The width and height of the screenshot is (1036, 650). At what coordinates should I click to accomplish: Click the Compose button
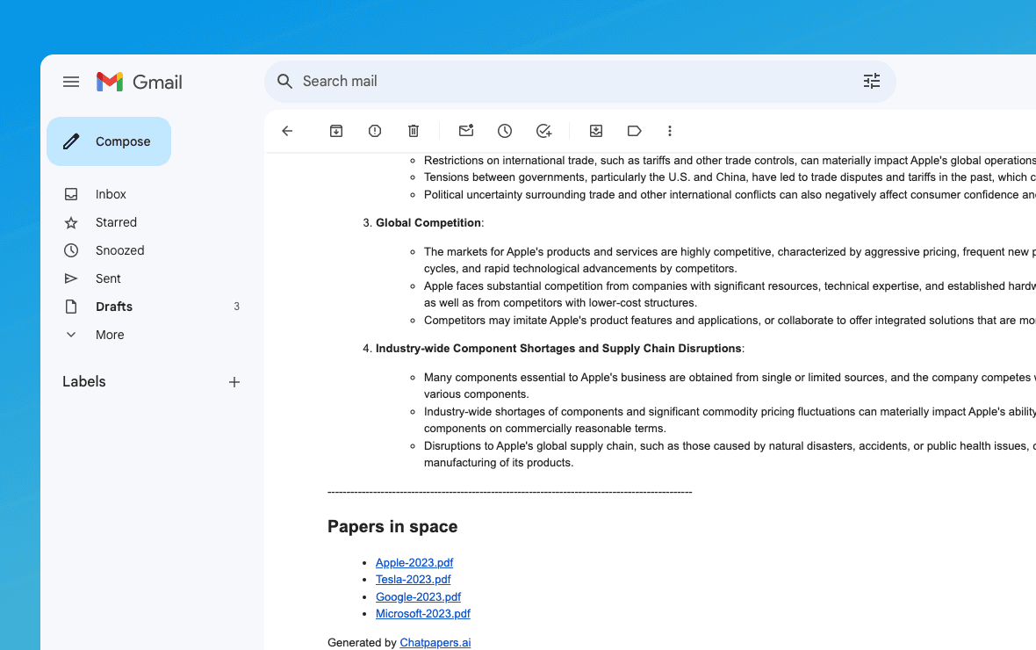pyautogui.click(x=109, y=141)
